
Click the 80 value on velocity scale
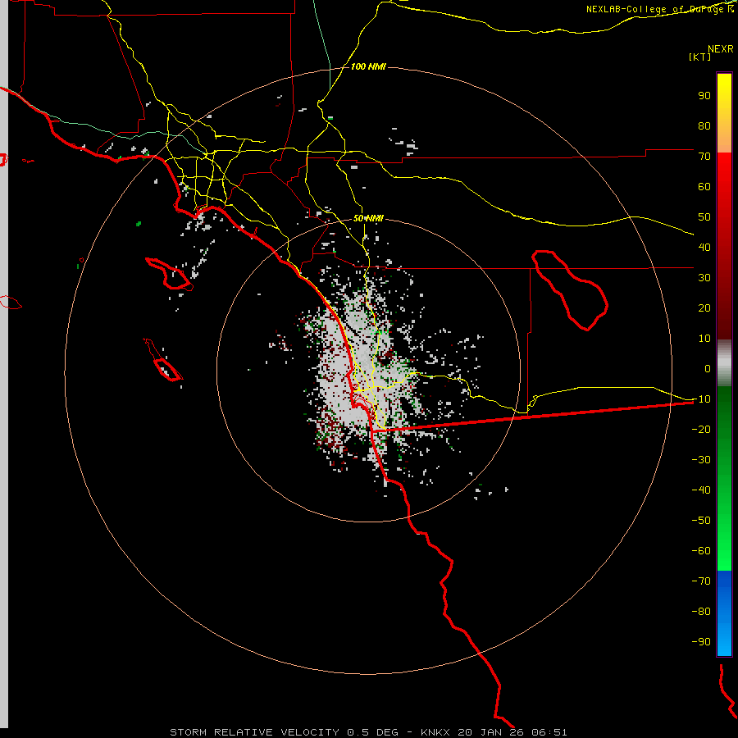(x=704, y=126)
